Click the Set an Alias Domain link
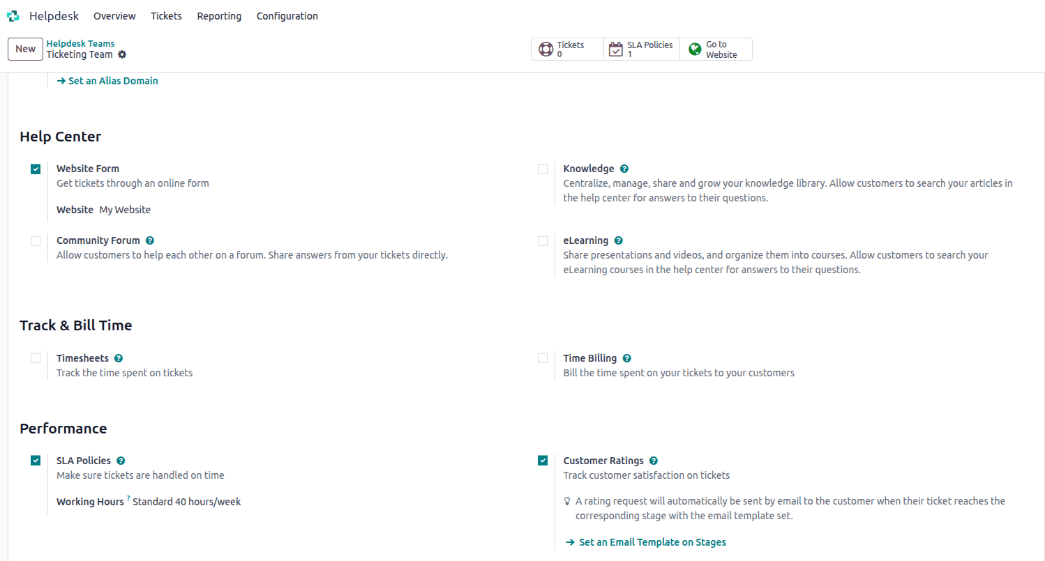Image resolution: width=1045 pixels, height=561 pixels. click(x=107, y=80)
